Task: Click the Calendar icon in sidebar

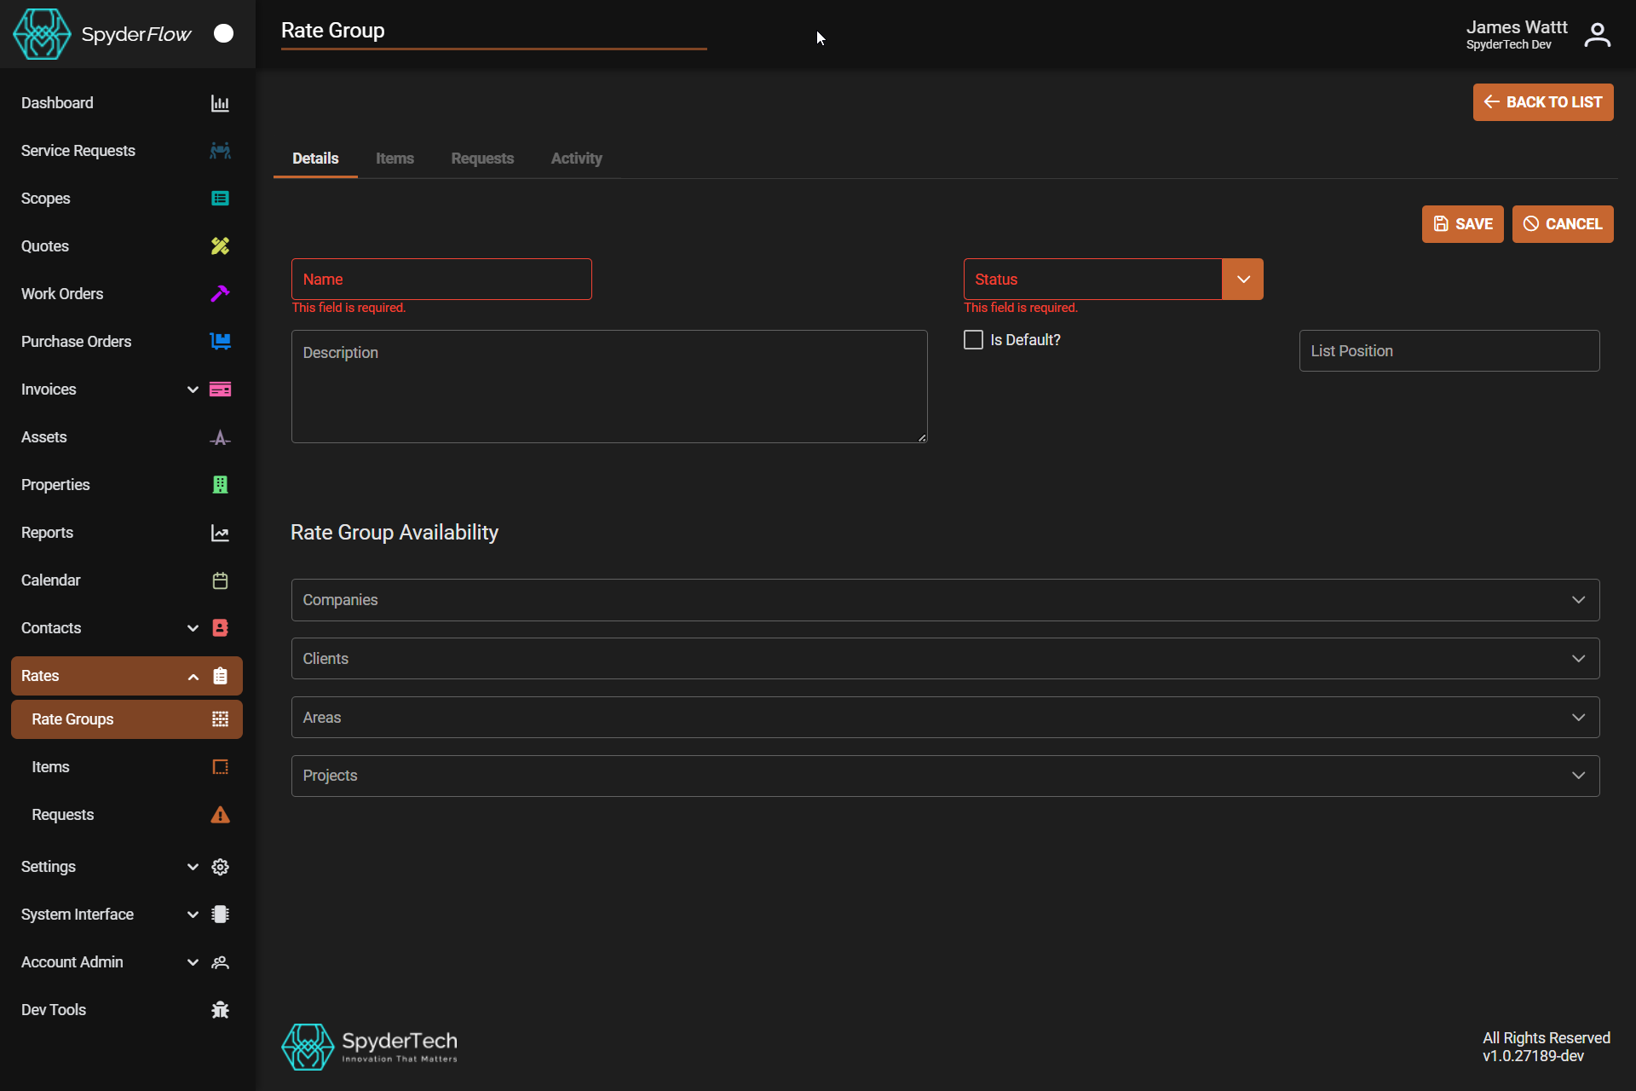Action: pos(220,580)
